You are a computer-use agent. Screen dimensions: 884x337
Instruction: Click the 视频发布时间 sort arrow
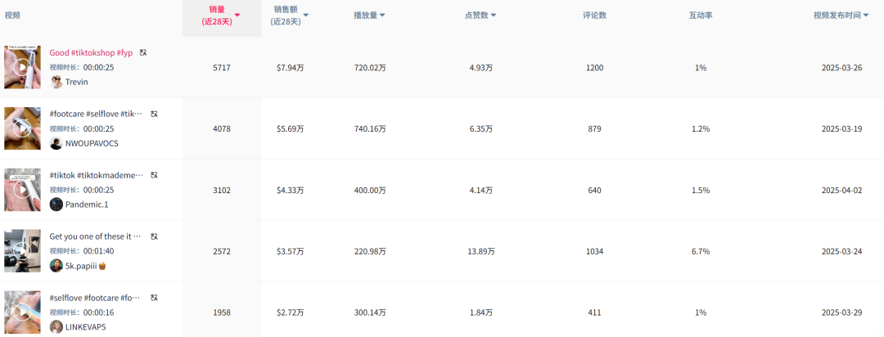pyautogui.click(x=866, y=16)
